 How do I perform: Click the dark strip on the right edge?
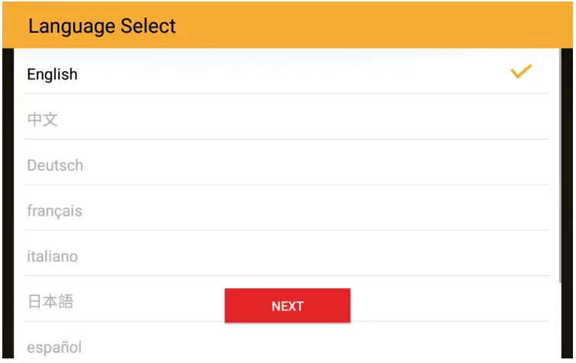click(x=566, y=206)
